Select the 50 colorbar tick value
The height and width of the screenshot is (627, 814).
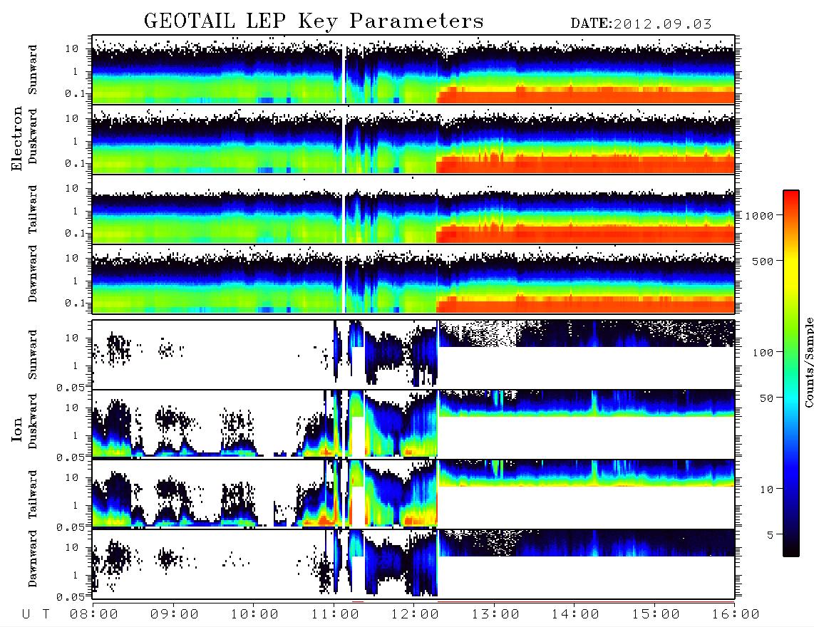766,398
